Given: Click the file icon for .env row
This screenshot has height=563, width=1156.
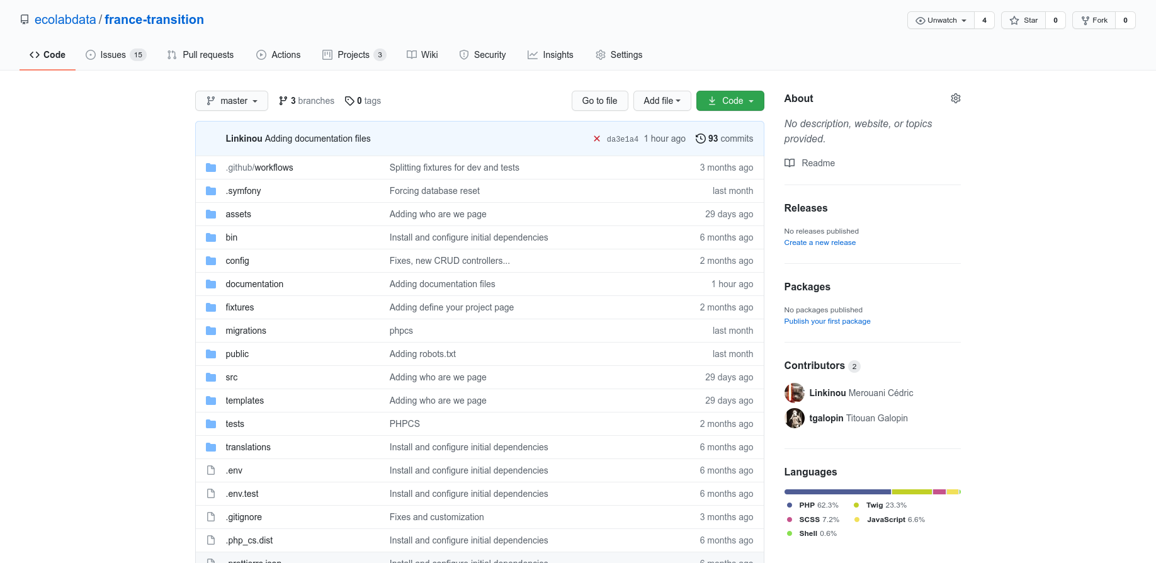Looking at the screenshot, I should click(x=211, y=470).
